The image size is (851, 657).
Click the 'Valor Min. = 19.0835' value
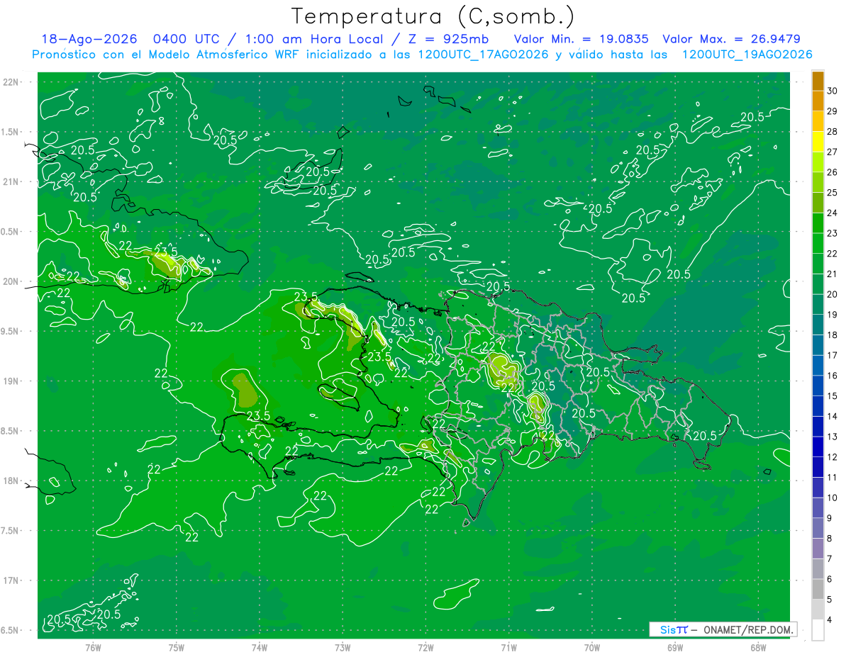click(581, 39)
